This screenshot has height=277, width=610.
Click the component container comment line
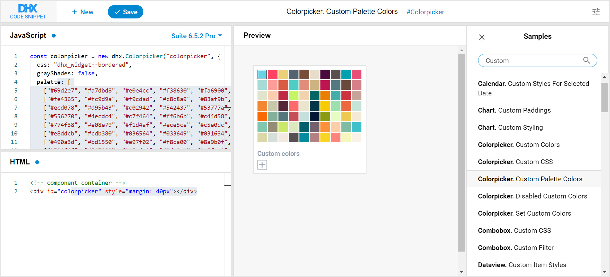78,183
